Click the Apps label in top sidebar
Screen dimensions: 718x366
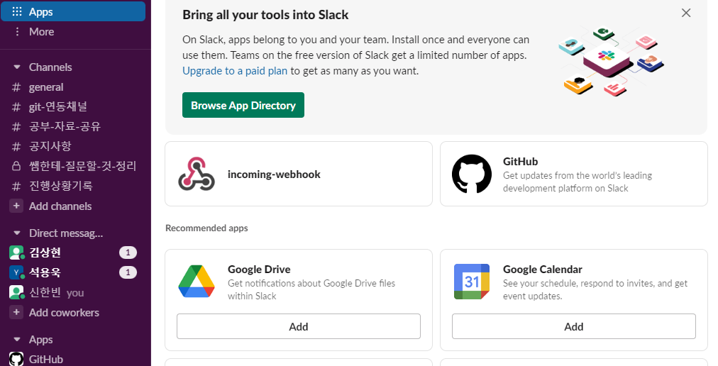point(40,12)
